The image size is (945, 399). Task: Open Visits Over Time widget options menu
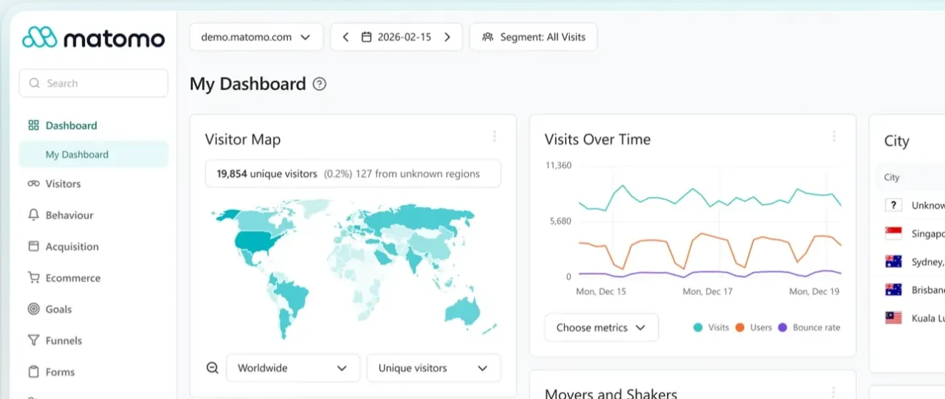tap(834, 136)
